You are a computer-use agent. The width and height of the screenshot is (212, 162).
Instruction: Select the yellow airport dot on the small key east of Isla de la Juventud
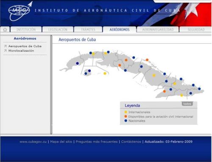(x=105, y=73)
